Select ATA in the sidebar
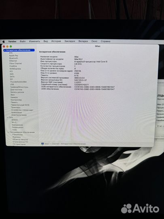 tap(11, 53)
